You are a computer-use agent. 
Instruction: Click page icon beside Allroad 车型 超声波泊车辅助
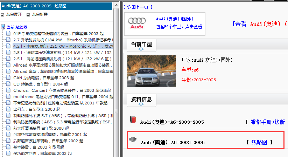coord(8,71)
